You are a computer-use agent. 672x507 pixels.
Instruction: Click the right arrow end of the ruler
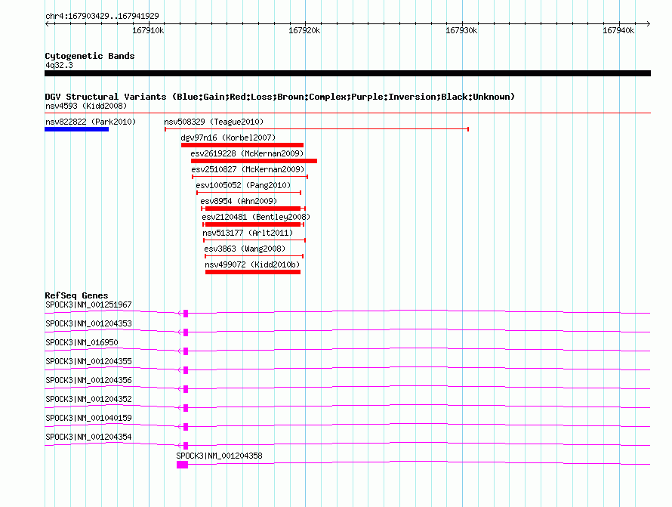[x=648, y=23]
